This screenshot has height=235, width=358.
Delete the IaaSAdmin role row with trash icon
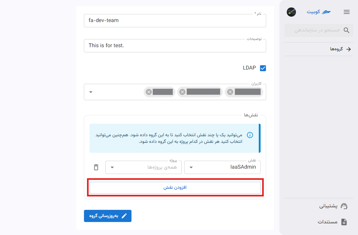click(96, 167)
